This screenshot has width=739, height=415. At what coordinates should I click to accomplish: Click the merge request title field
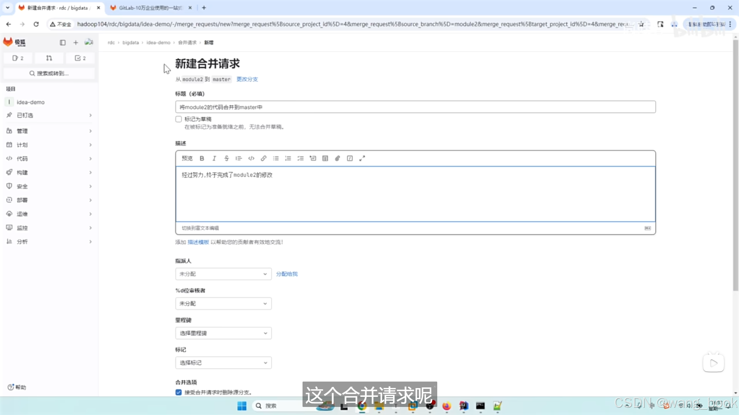coord(415,107)
